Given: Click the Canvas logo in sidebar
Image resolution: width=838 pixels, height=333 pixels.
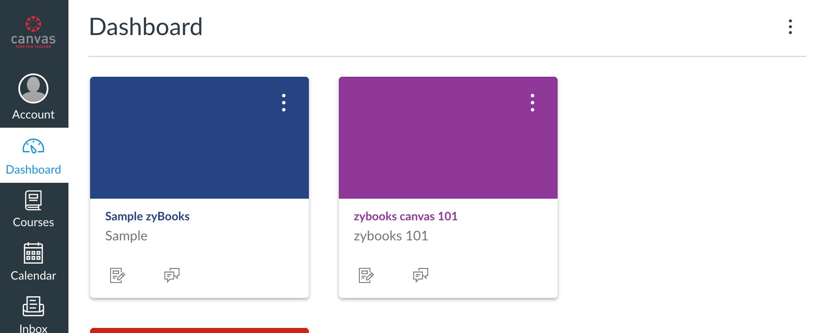Looking at the screenshot, I should 33,32.
